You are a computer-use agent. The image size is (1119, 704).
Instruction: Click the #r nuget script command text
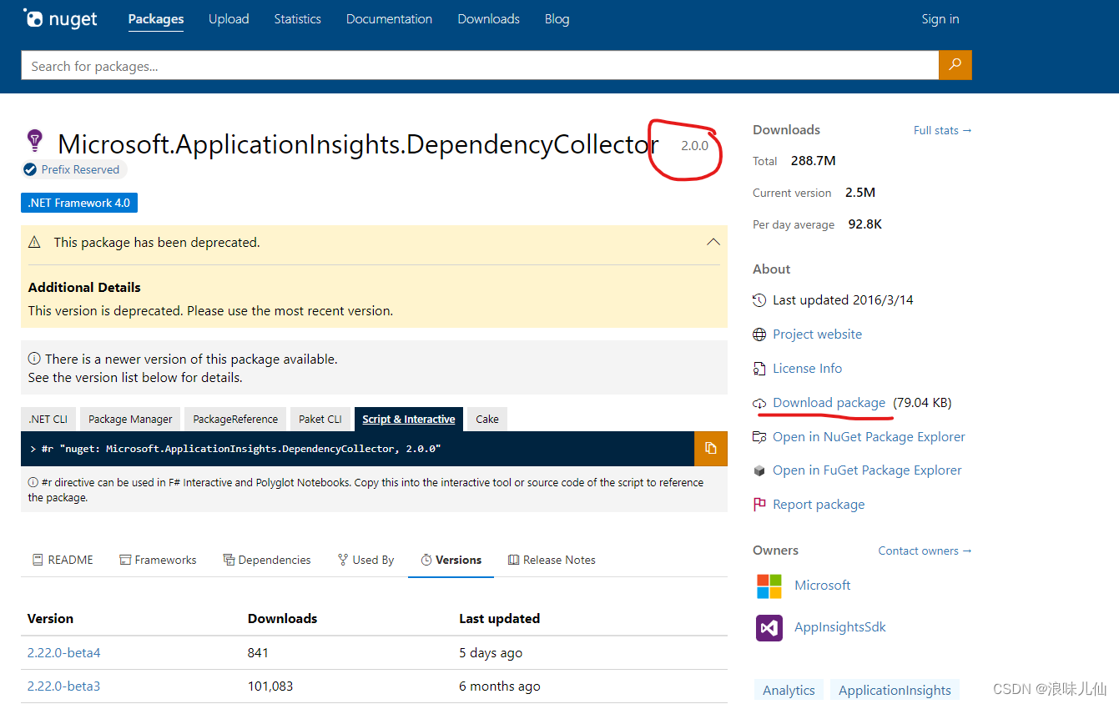pyautogui.click(x=240, y=449)
